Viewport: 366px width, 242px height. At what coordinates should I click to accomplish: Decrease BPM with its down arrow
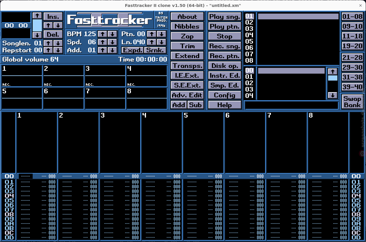pos(112,34)
